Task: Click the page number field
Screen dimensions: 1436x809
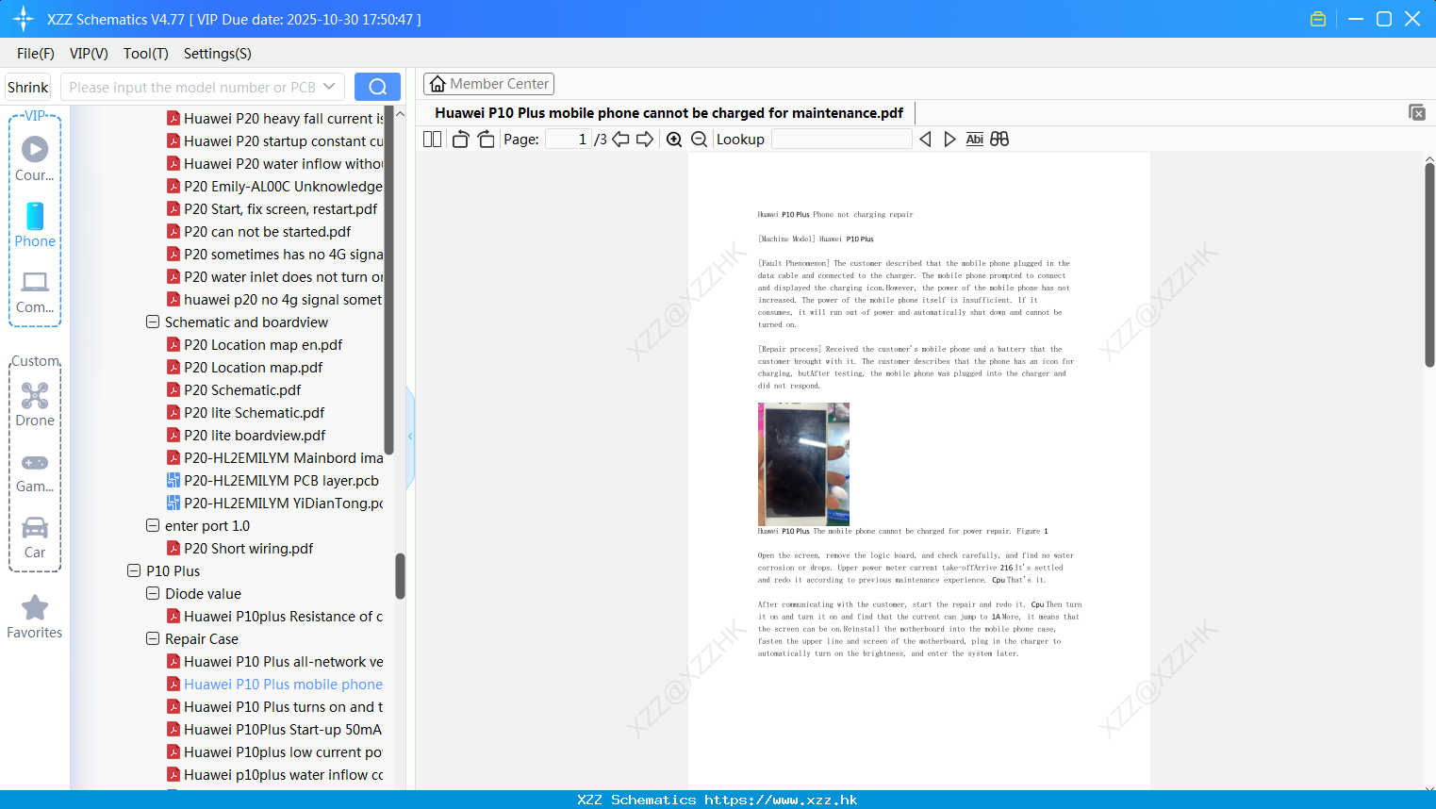Action: [x=569, y=139]
